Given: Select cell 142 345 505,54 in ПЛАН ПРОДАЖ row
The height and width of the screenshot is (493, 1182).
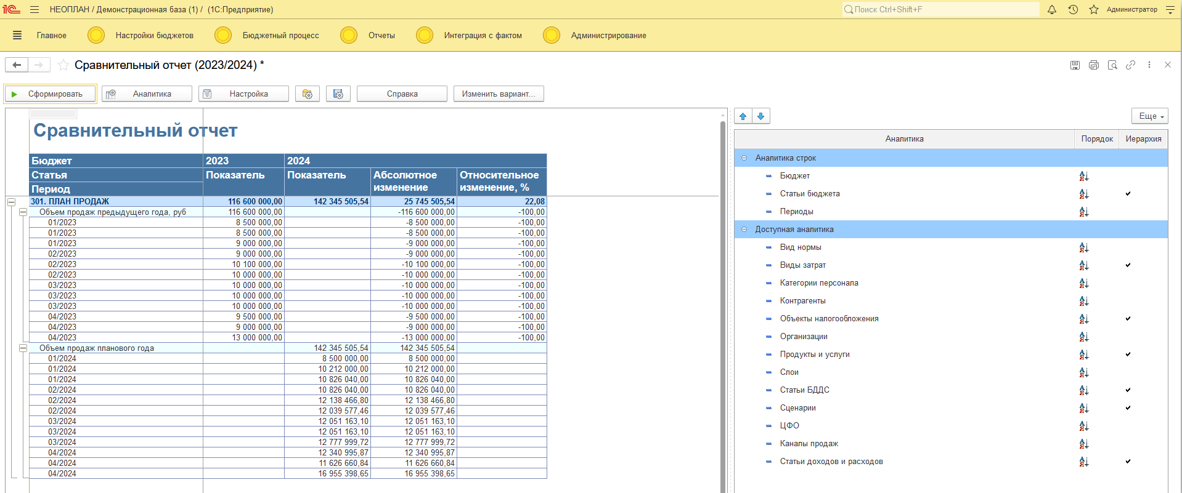Looking at the screenshot, I should [x=328, y=201].
